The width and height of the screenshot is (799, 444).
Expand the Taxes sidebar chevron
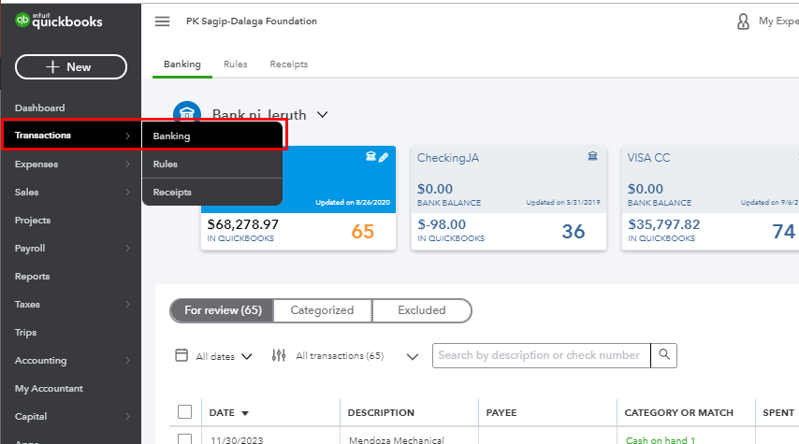127,304
